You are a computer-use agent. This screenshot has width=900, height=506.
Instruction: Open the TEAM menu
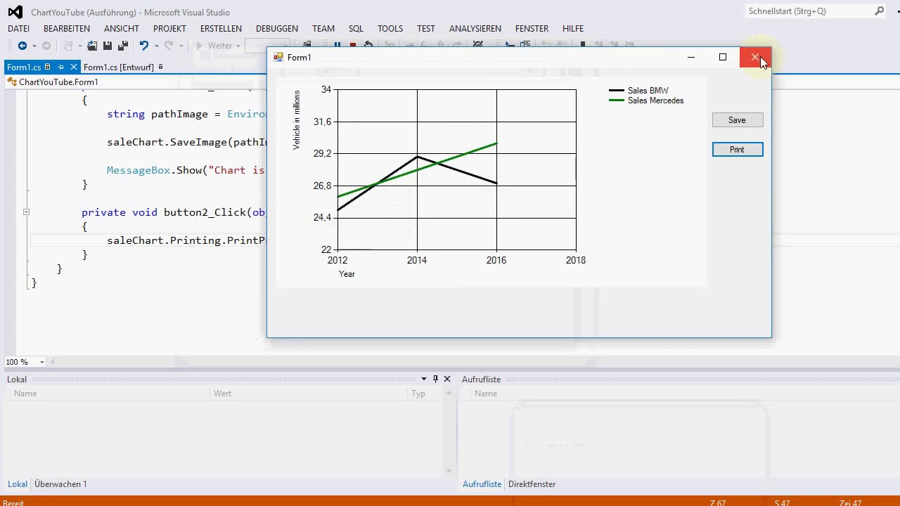[x=323, y=29]
